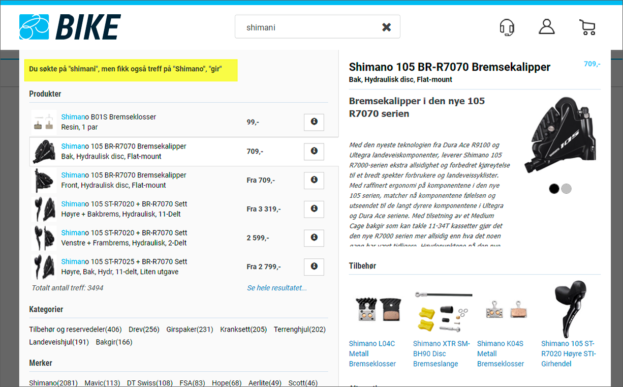Filter by brand Hope(68)

(x=227, y=383)
